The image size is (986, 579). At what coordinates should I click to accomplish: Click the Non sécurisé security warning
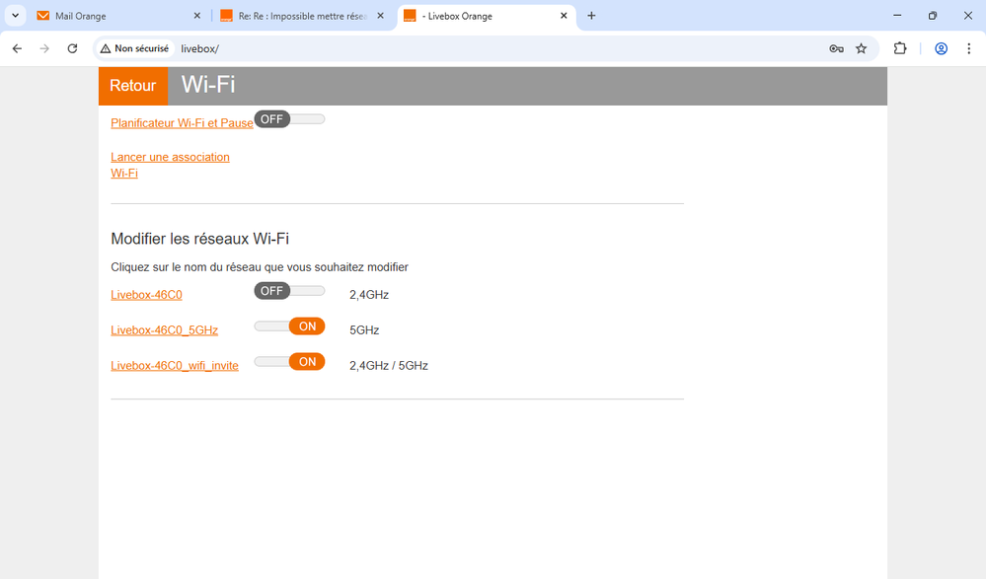tap(134, 48)
